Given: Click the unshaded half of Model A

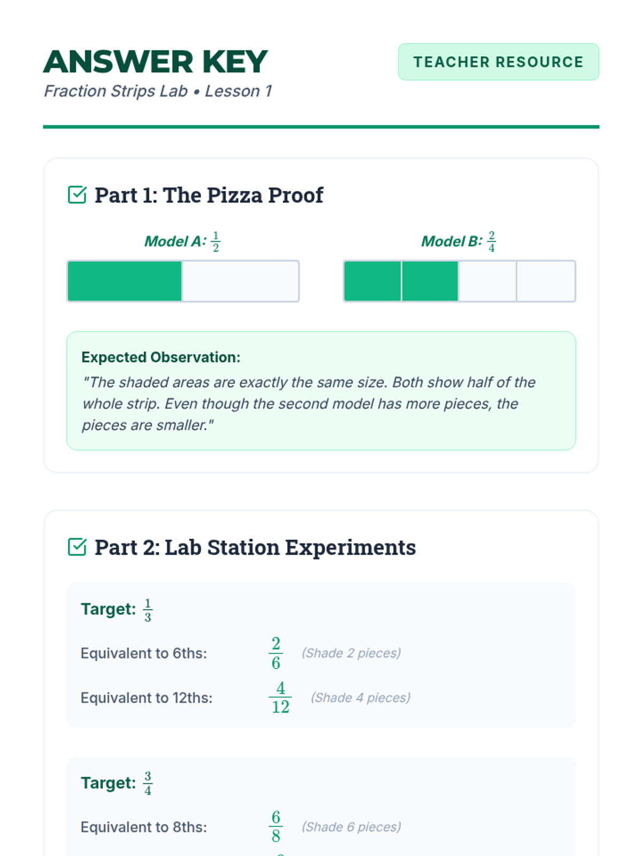Looking at the screenshot, I should [240, 281].
